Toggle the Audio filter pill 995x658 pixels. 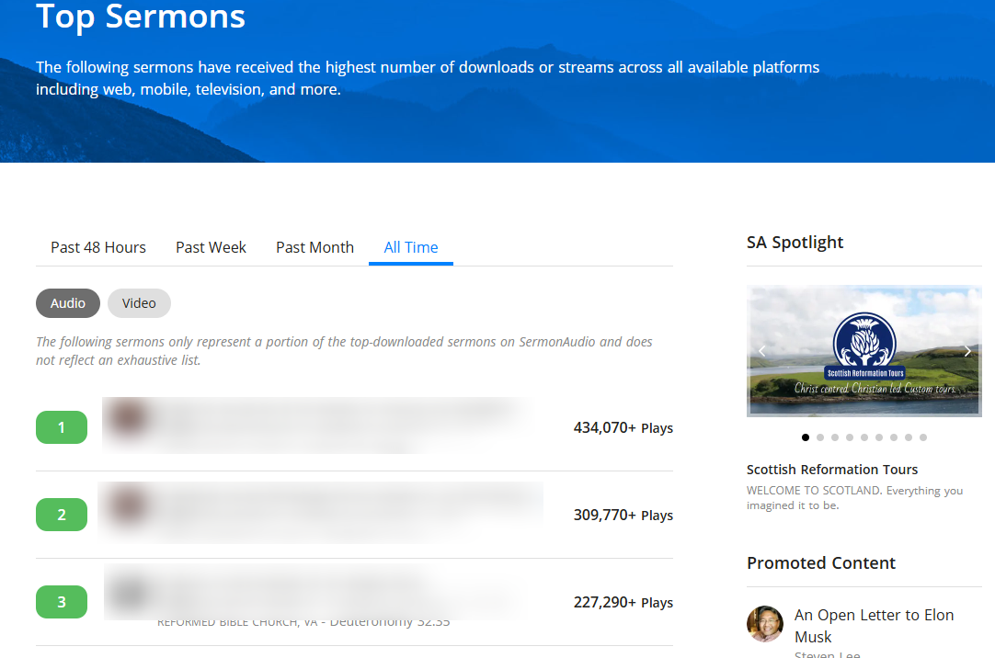[68, 303]
